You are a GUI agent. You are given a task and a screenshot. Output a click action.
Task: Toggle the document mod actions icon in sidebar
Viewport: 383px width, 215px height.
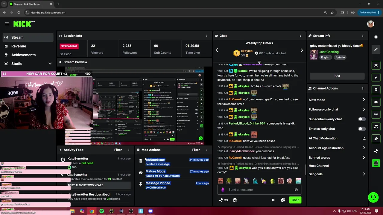tap(376, 90)
